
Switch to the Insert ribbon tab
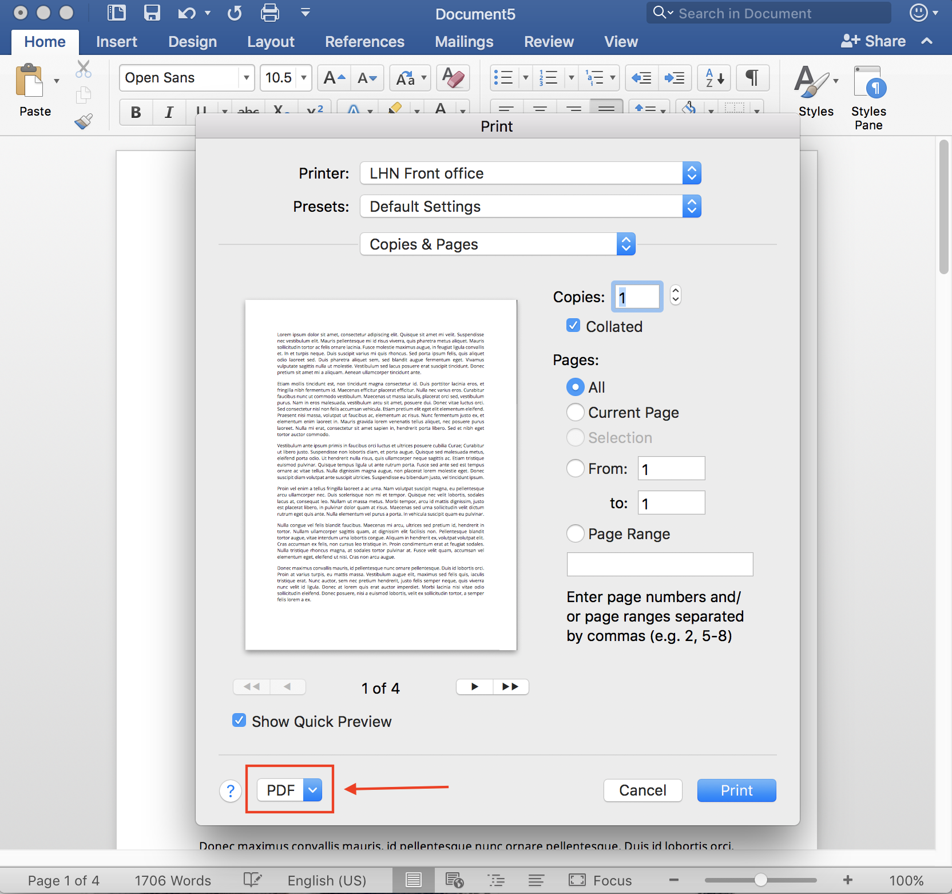[116, 42]
